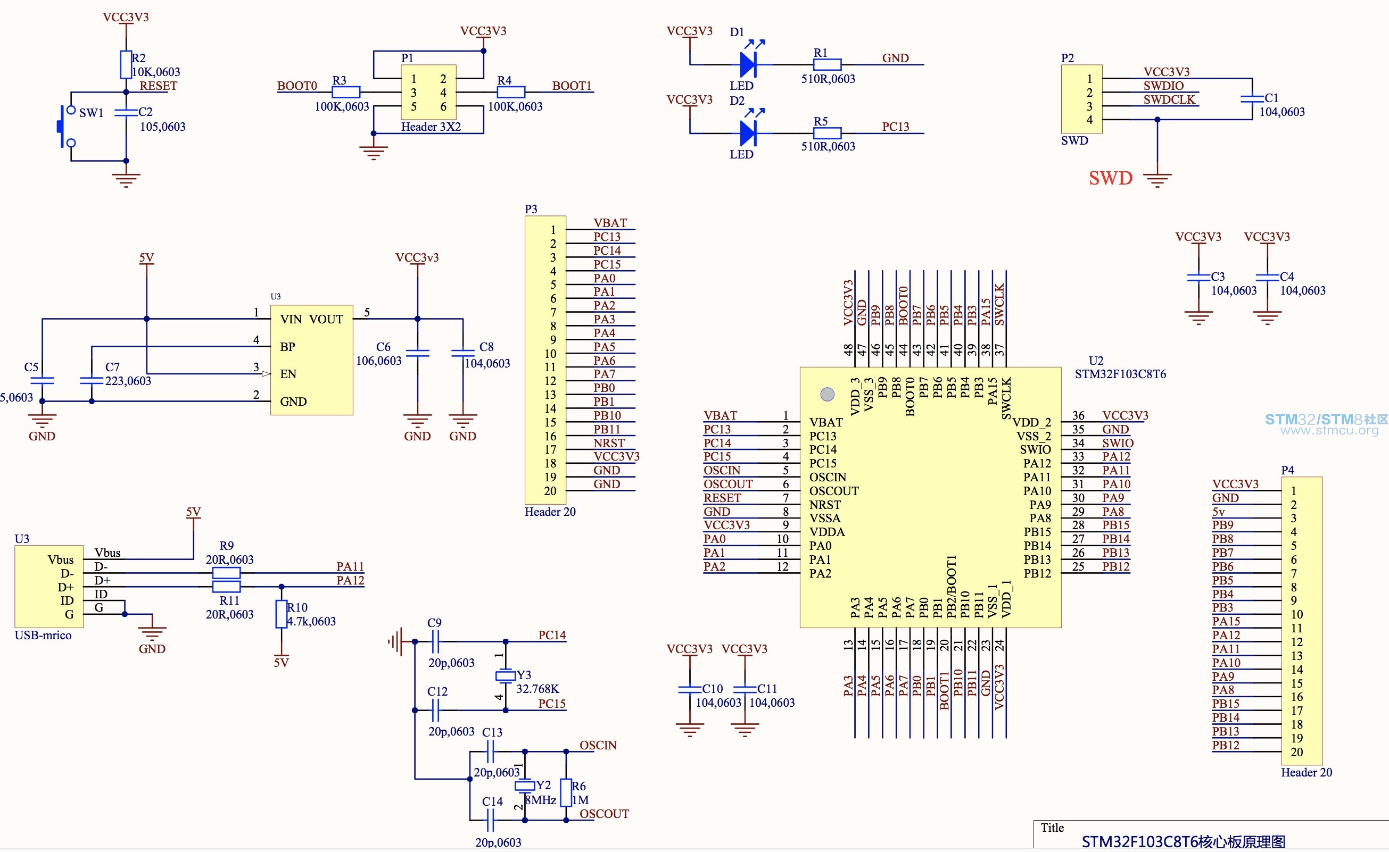Select capacitor C7 symbol

(92, 380)
